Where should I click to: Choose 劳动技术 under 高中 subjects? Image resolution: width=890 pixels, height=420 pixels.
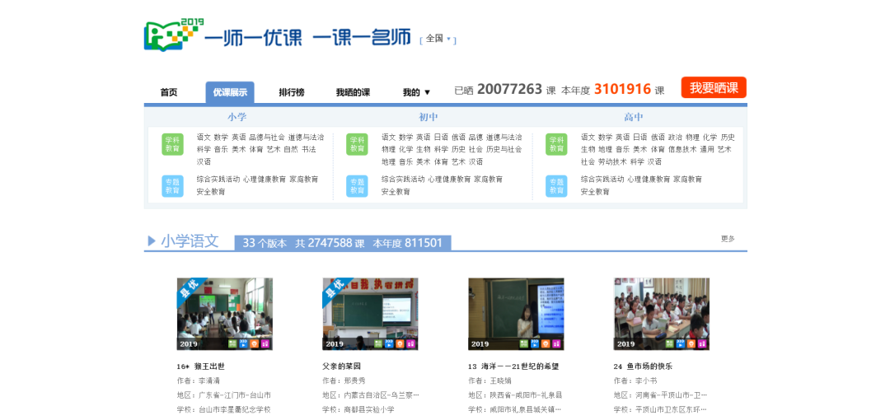tap(611, 161)
